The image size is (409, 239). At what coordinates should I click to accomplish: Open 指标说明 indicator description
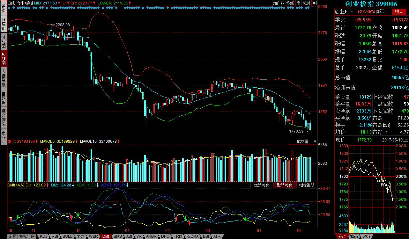[307, 185]
